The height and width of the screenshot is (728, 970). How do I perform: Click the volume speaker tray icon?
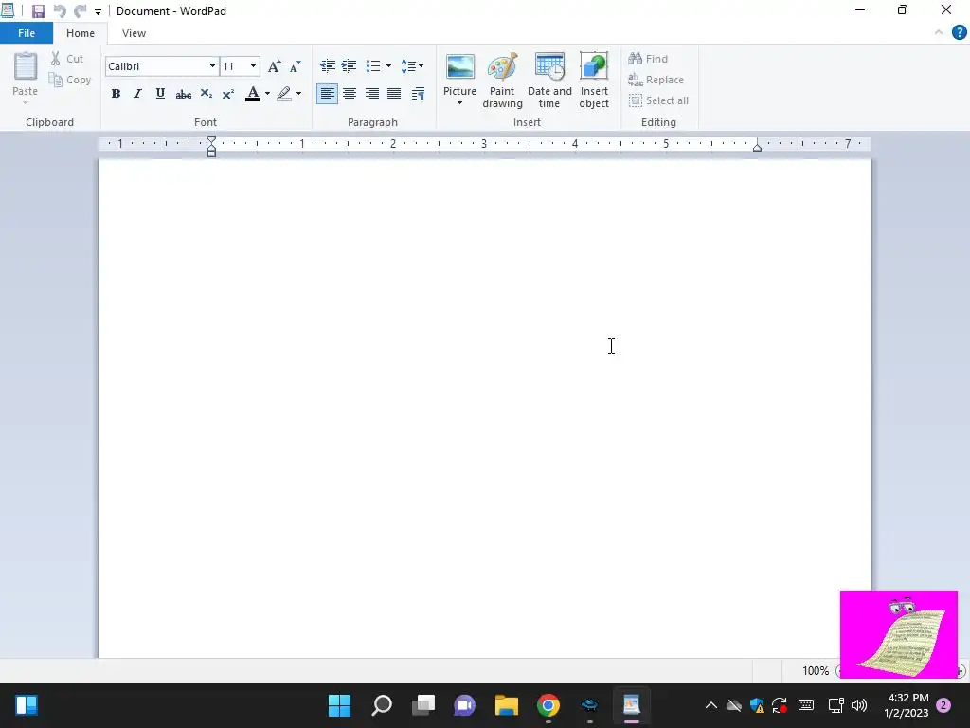point(859,705)
